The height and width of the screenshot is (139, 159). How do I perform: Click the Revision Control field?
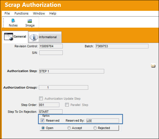point(51,46)
